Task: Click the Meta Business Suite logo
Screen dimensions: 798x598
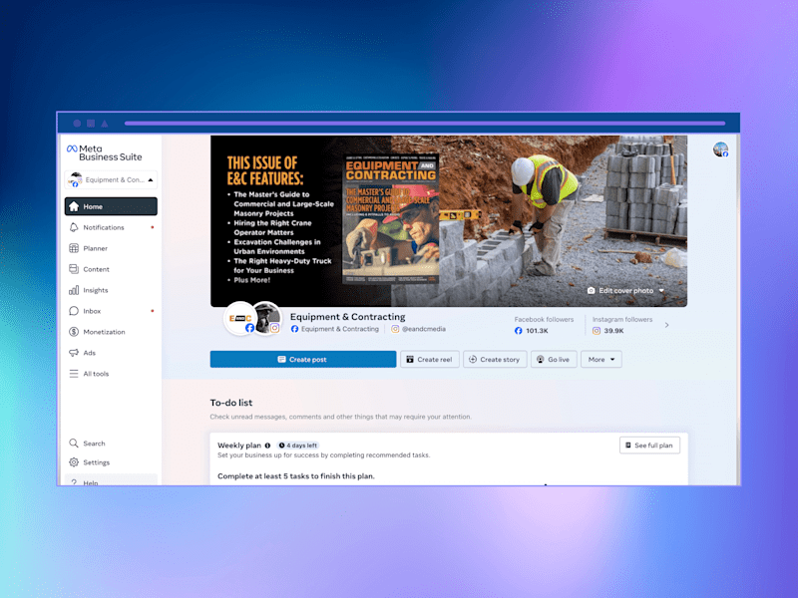Action: coord(105,152)
